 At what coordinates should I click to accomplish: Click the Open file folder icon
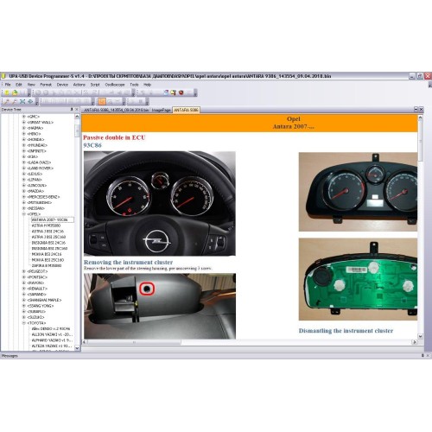[x=15, y=92]
